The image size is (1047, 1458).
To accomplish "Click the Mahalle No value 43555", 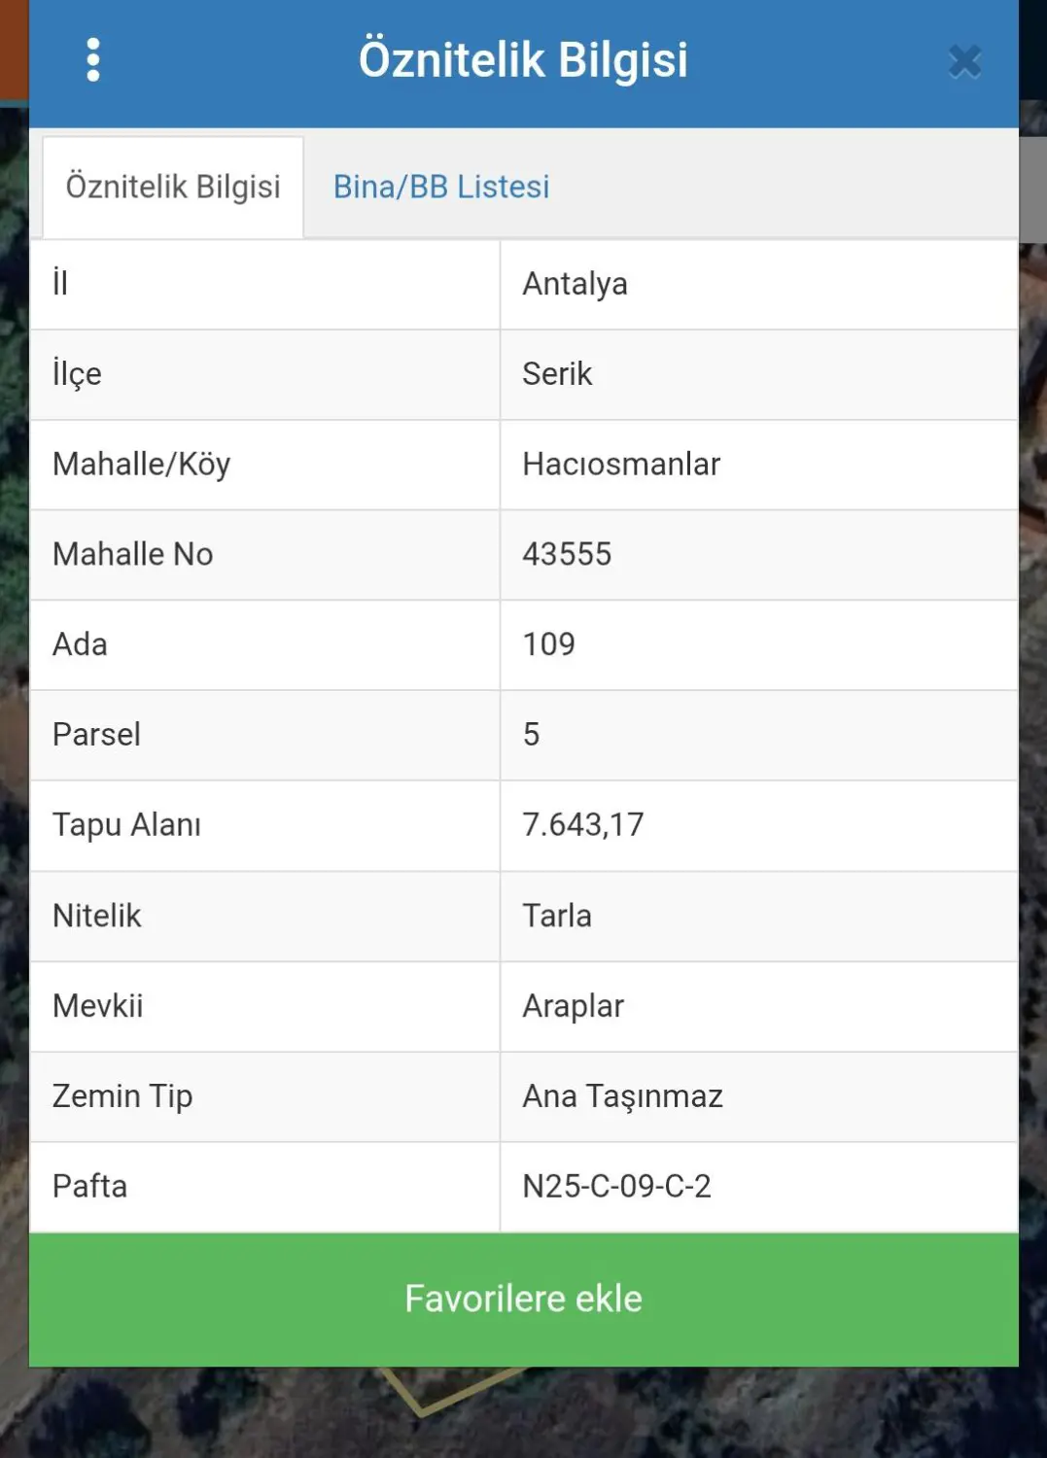I will [x=567, y=555].
